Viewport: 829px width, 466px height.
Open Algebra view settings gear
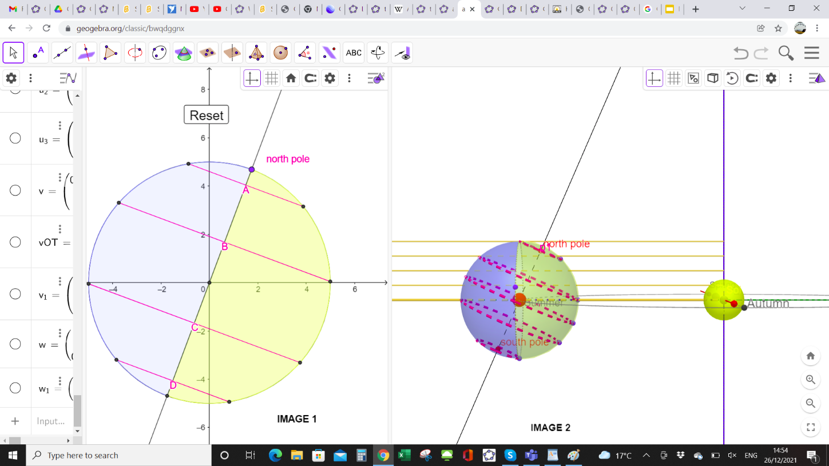tap(11, 78)
